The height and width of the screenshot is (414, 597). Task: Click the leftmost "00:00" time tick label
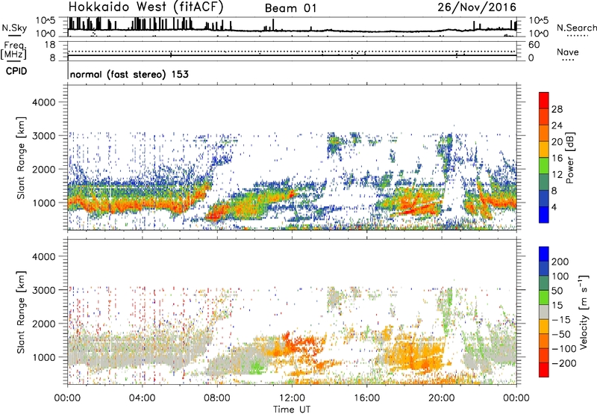click(67, 398)
